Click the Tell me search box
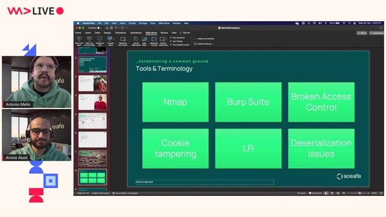 (x=185, y=33)
